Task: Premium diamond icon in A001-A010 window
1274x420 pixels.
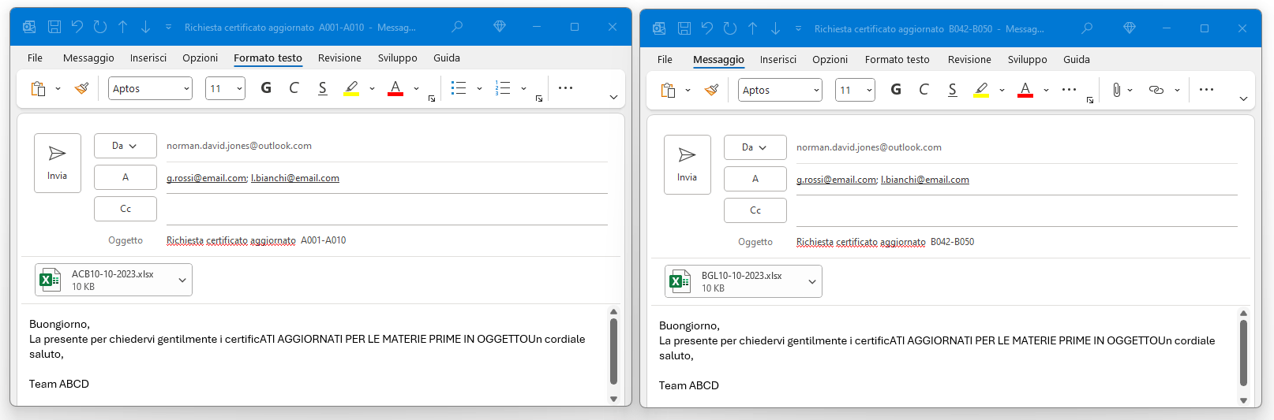Action: click(500, 27)
